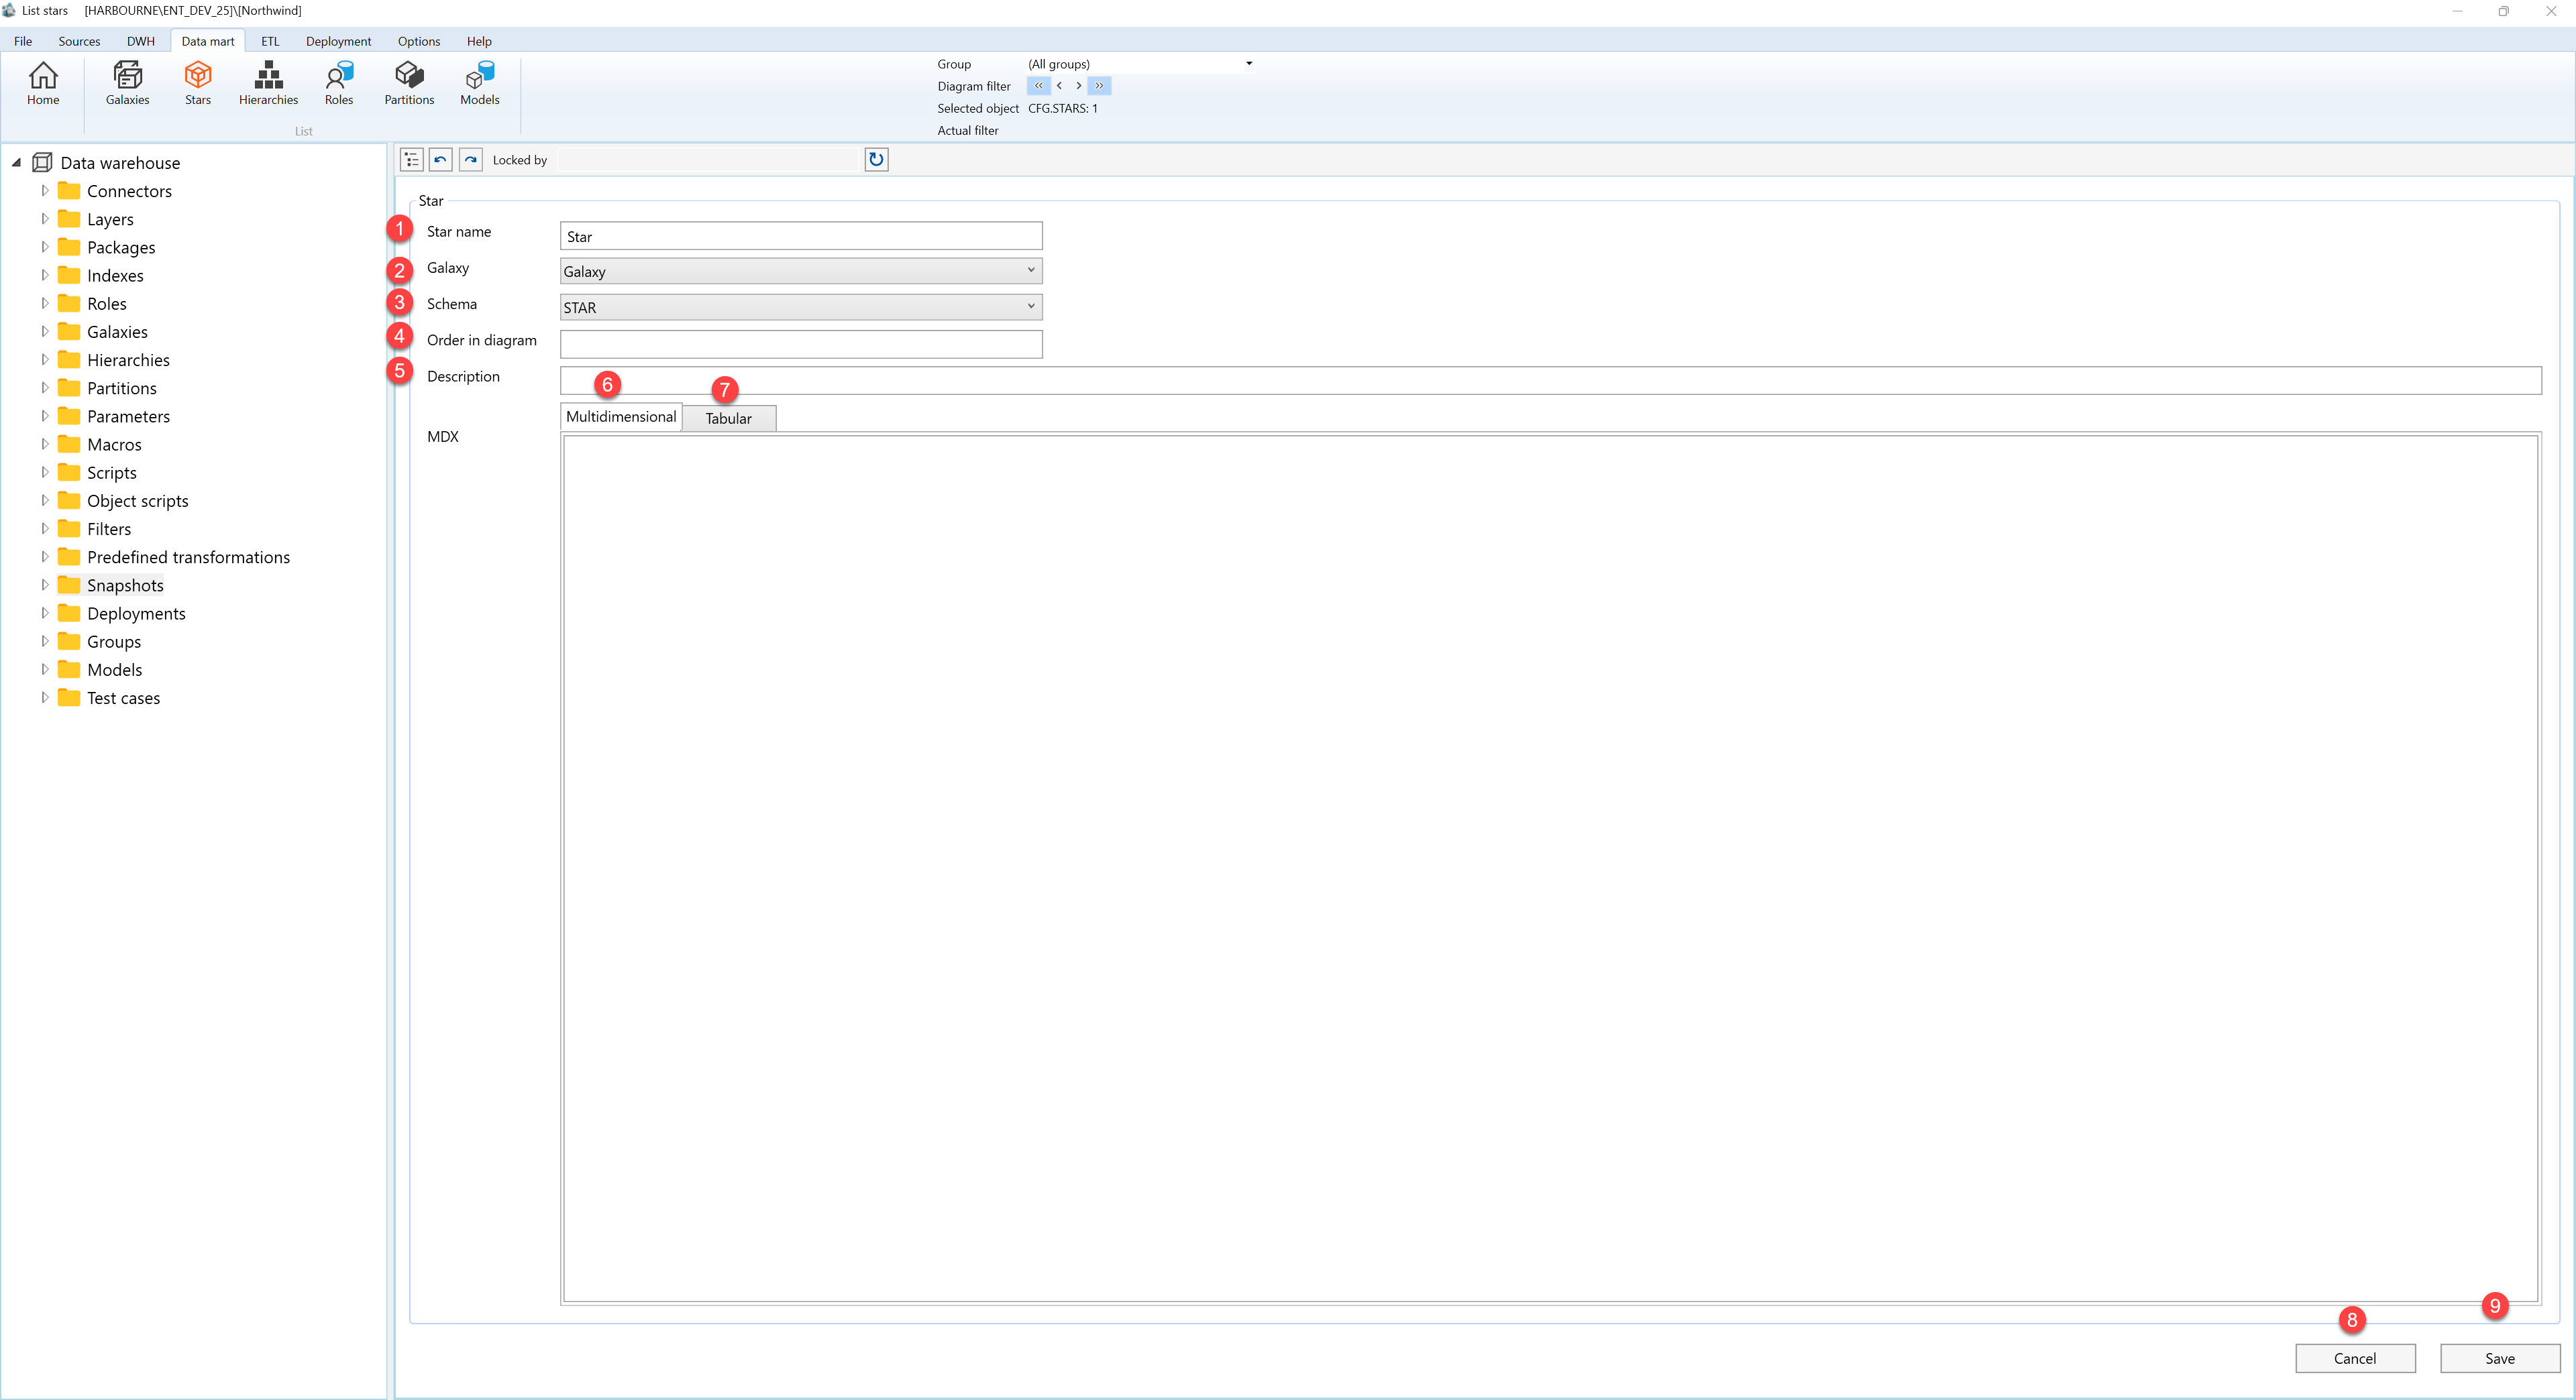Click the Snapshots folder icon
2576x1400 pixels.
point(69,585)
